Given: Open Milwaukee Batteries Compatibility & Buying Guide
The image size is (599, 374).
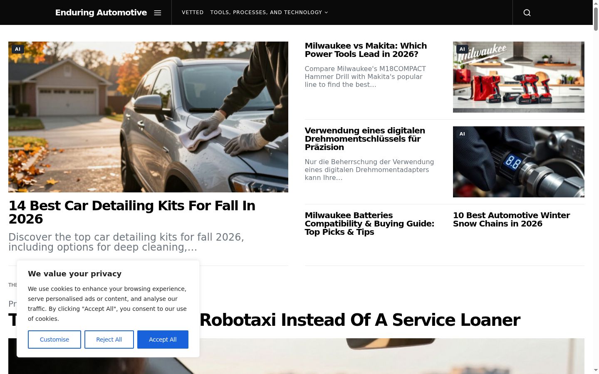Looking at the screenshot, I should point(369,224).
